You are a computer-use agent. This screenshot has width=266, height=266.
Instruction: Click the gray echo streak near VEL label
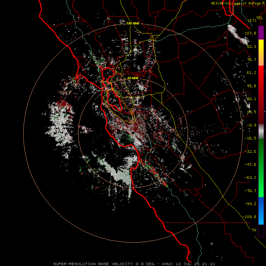click(238, 35)
